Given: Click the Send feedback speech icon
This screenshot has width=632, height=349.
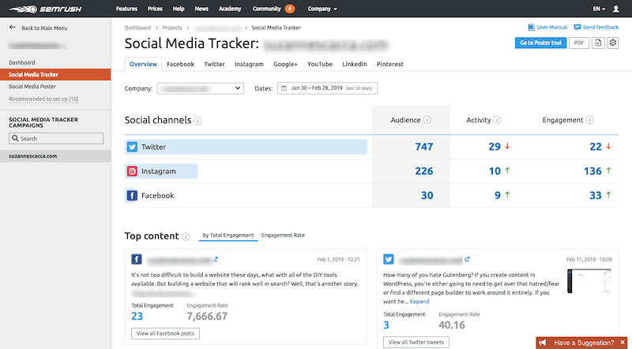Looking at the screenshot, I should click(577, 28).
